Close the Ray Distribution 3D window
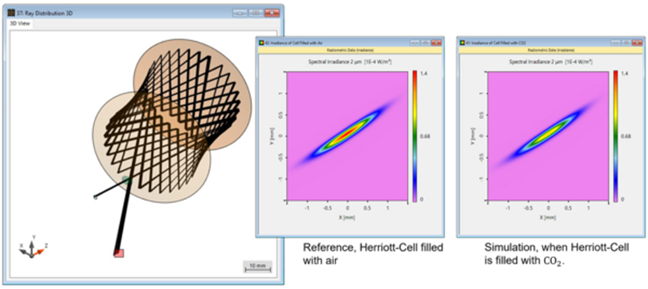 (x=272, y=13)
